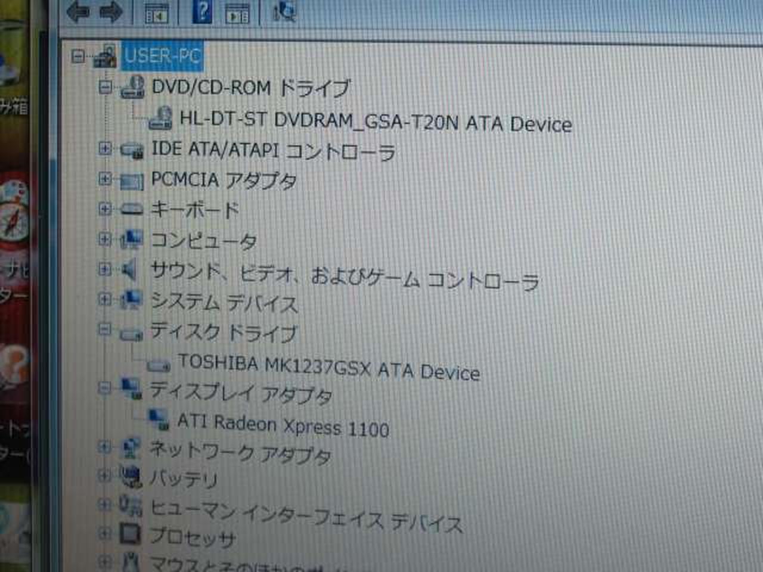Select the バッテリ category label
The image size is (763, 572).
pos(183,478)
